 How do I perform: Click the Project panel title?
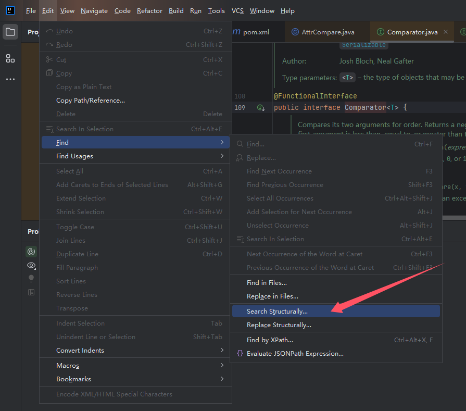[x=33, y=32]
